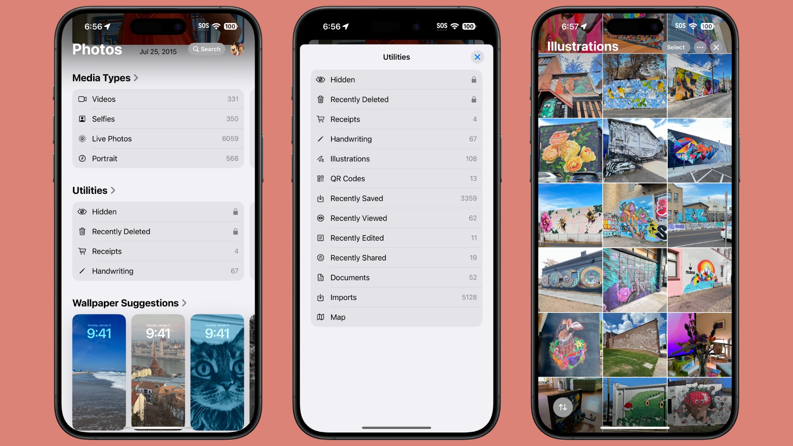Open Illustrations album from Utilities menu
Image resolution: width=793 pixels, height=446 pixels.
(x=396, y=159)
